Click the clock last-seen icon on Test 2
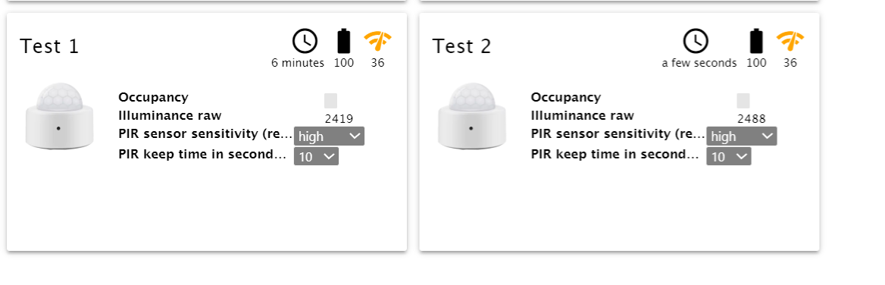This screenshot has height=285, width=885. coord(696,41)
